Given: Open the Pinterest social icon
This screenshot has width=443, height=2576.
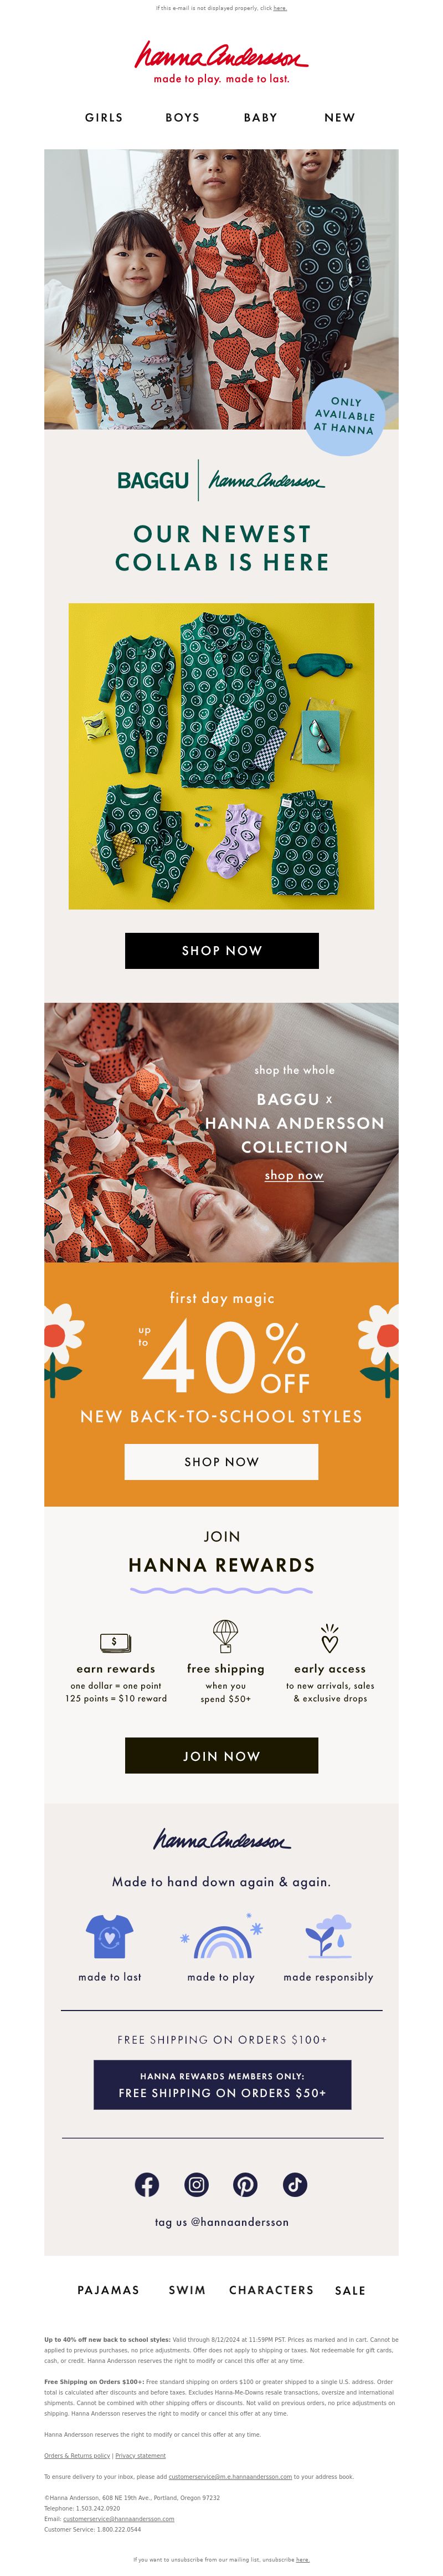Looking at the screenshot, I should coord(245,2185).
